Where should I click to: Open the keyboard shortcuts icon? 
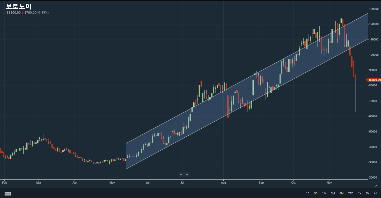8,194
